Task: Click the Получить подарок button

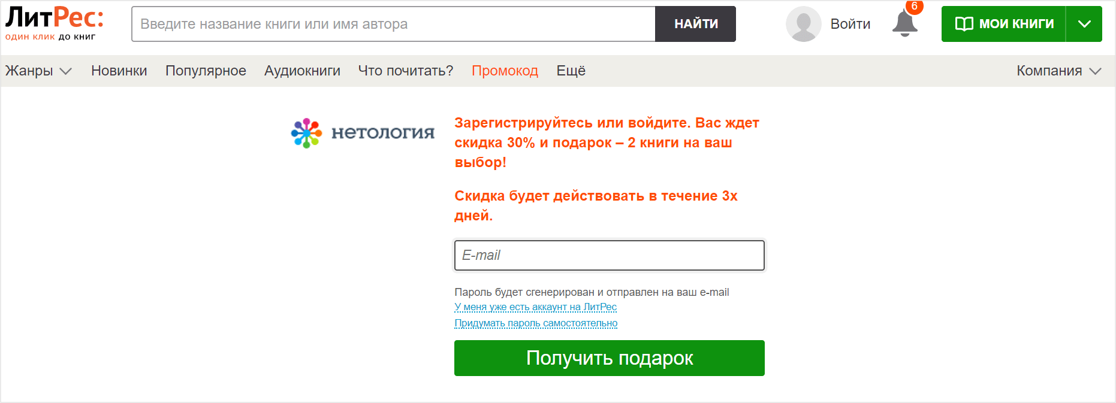Action: tap(610, 358)
